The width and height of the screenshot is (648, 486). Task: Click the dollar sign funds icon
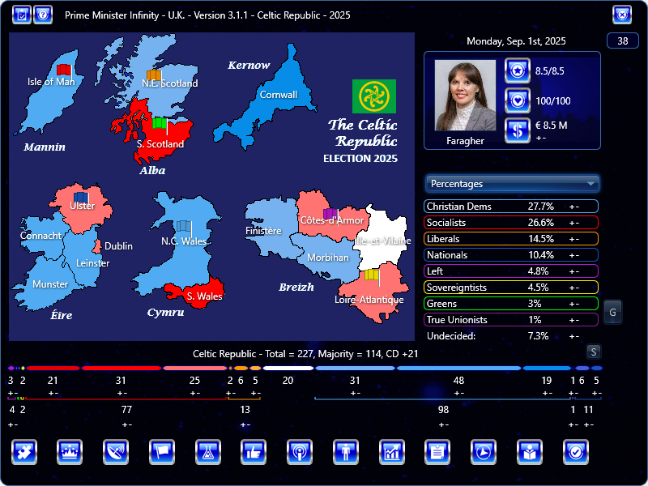517,130
